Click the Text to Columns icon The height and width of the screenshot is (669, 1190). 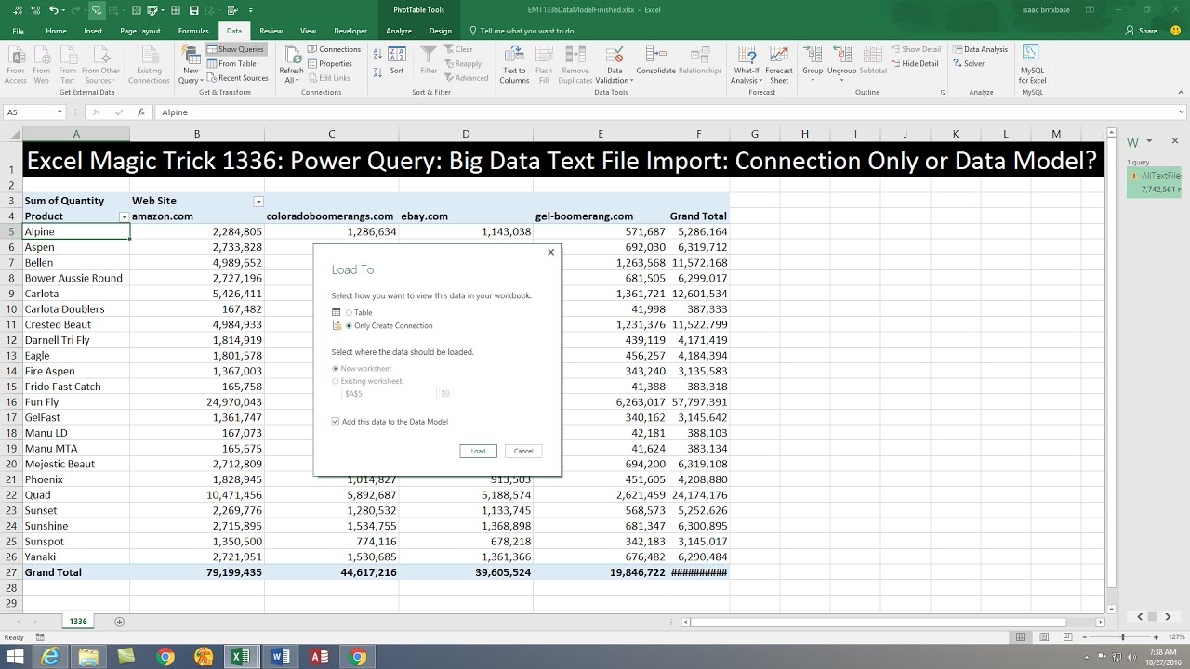click(514, 64)
